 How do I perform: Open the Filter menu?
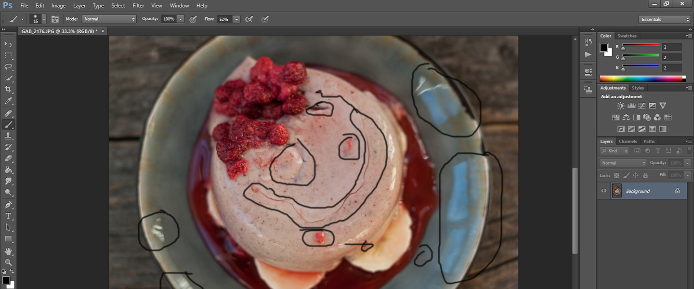(x=138, y=6)
